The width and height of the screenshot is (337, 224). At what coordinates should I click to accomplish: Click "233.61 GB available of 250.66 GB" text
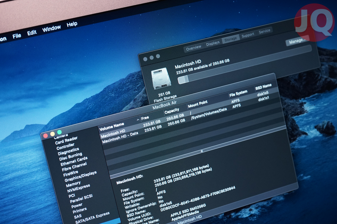point(203,66)
